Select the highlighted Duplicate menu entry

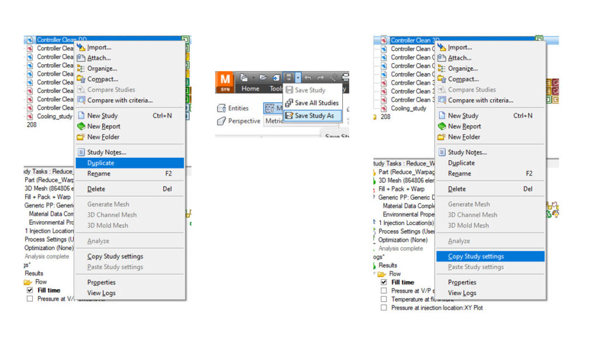[x=130, y=163]
